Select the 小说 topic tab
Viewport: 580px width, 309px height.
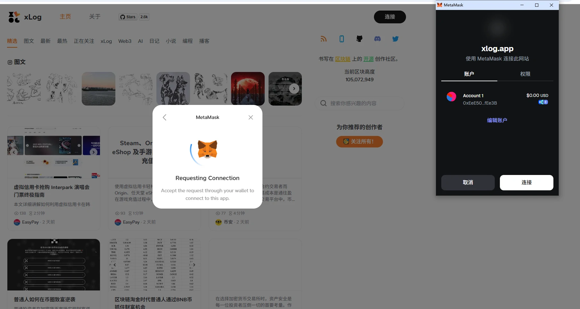[171, 41]
